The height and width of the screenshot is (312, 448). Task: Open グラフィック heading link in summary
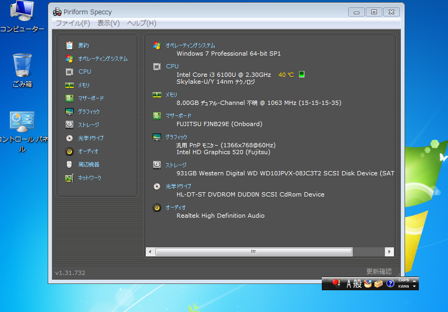(177, 137)
